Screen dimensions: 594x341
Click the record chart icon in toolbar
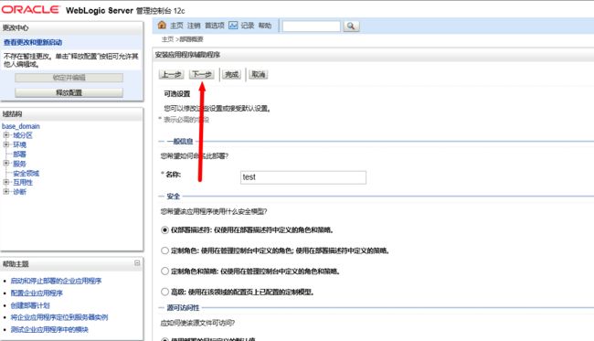(x=233, y=25)
